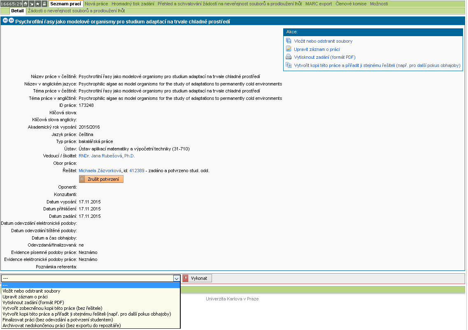Click the home icon in top toolbar
468x330 pixels.
26,4
